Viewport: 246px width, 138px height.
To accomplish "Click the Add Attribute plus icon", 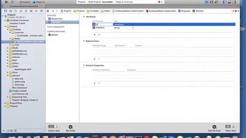I will point(214,127).
